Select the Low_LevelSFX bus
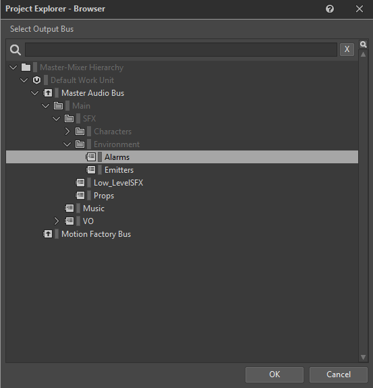The width and height of the screenshot is (373, 388). (x=118, y=183)
